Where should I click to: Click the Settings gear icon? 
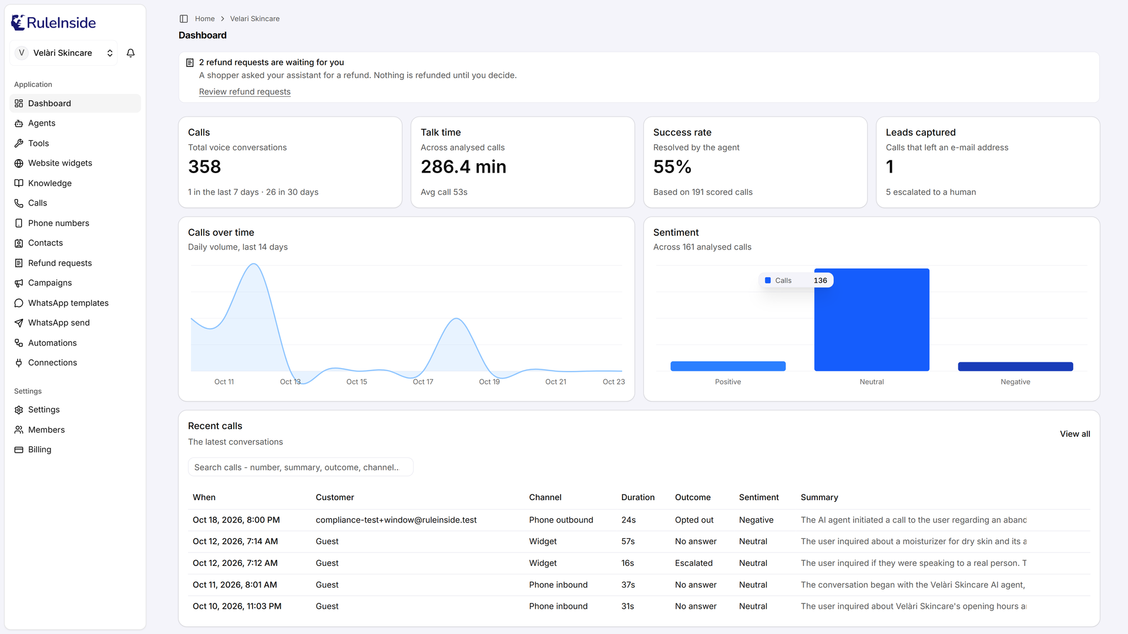[19, 410]
